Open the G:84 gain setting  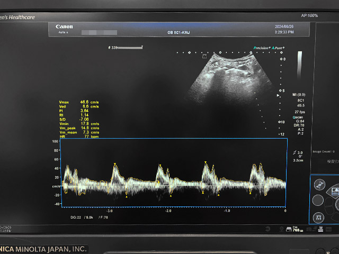coord(300,121)
